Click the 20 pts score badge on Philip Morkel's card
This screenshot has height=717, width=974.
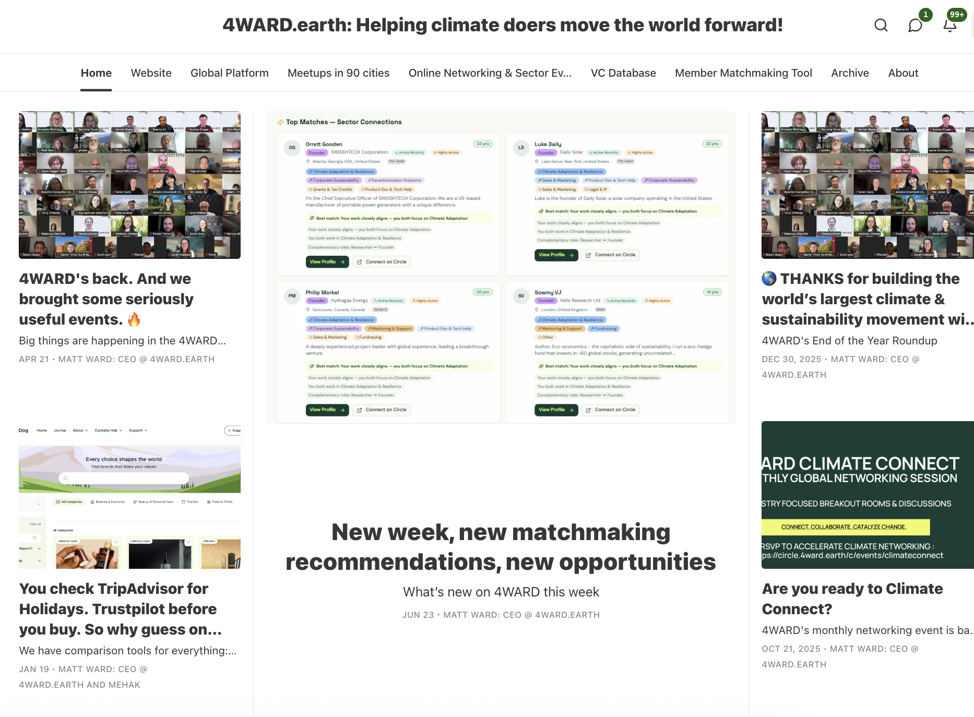click(483, 292)
